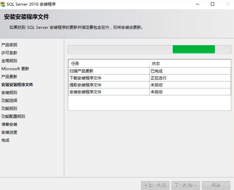This screenshot has width=234, height=190.
Task: Select the Microsoft 更新 step in sidebar
Action: pos(15,69)
